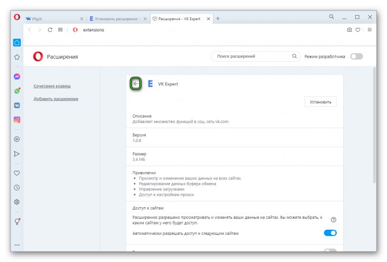Open WhatsApp in the sidebar
Image resolution: width=387 pixels, height=262 pixels.
(x=17, y=91)
